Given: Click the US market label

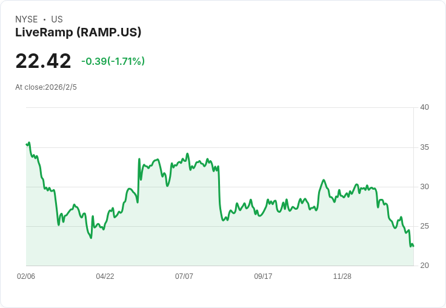Looking at the screenshot, I should [x=56, y=19].
